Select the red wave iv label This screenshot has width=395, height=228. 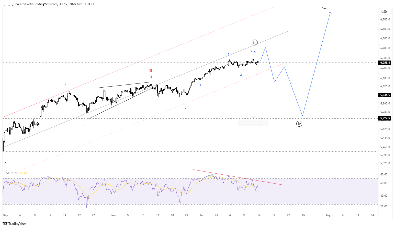(x=185, y=108)
